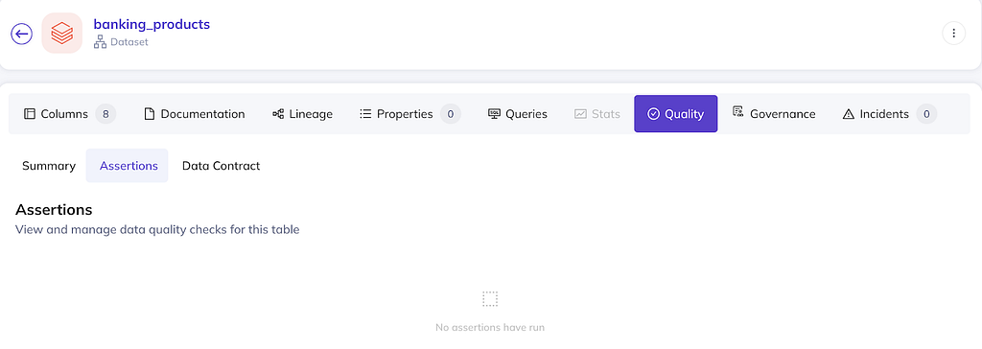The width and height of the screenshot is (982, 349).
Task: Switch to the Summary sub-tab
Action: pyautogui.click(x=49, y=166)
